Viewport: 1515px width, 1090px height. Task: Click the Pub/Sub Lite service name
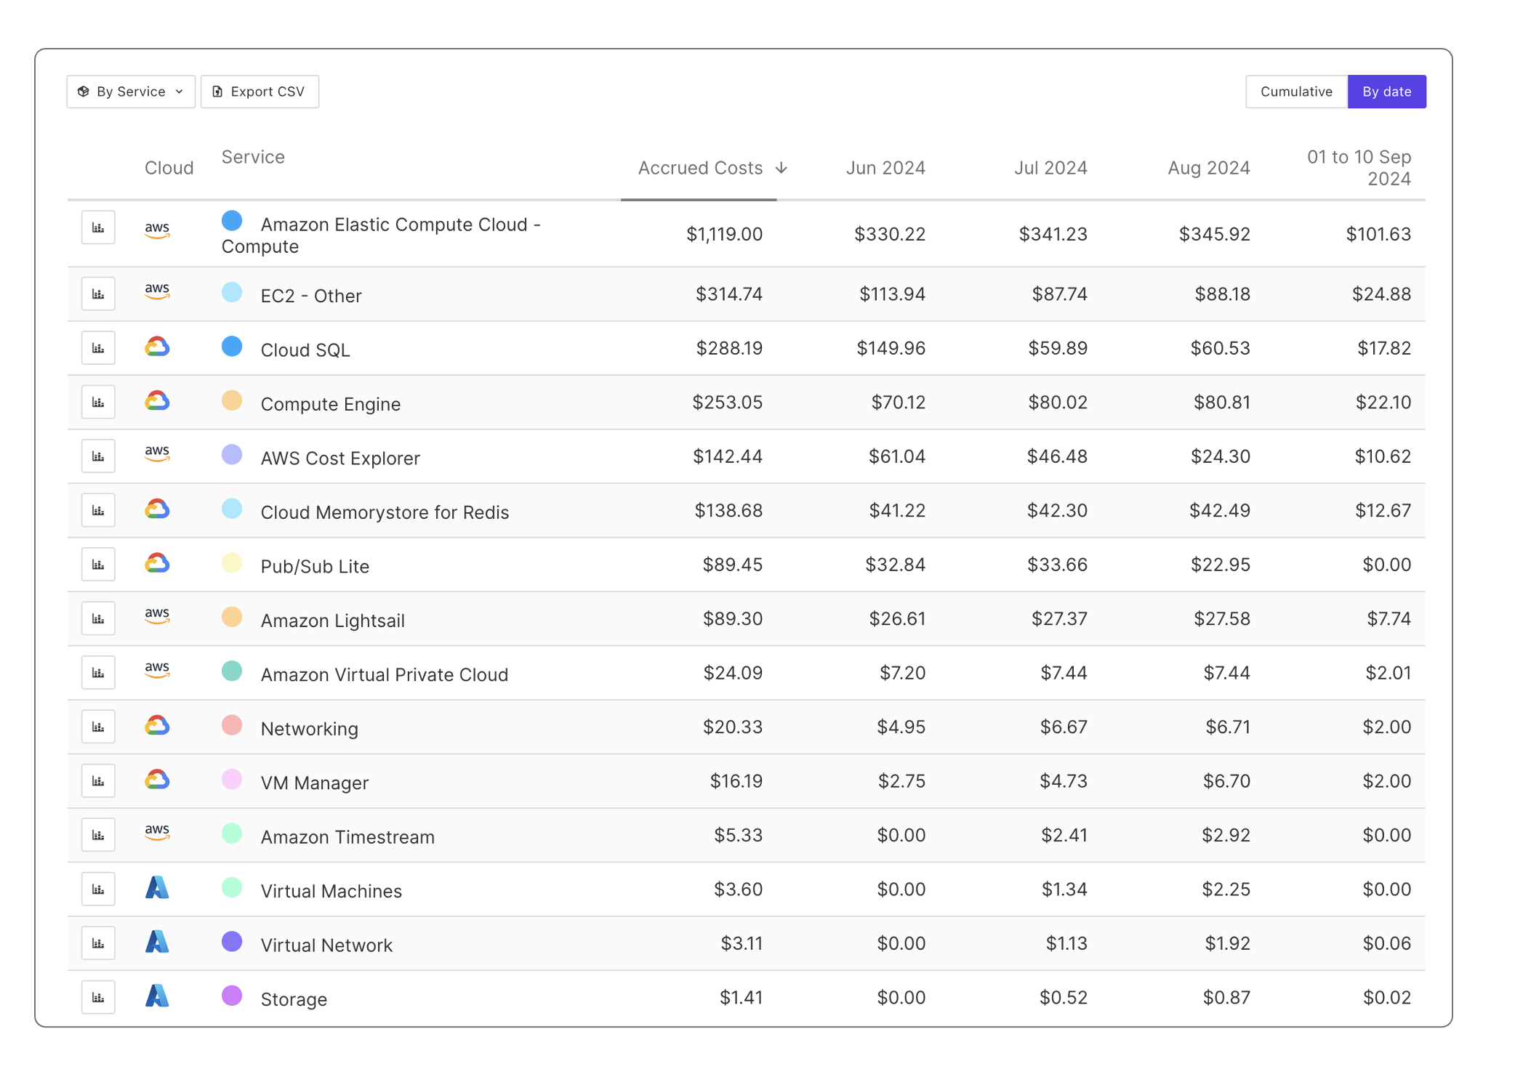(x=315, y=567)
